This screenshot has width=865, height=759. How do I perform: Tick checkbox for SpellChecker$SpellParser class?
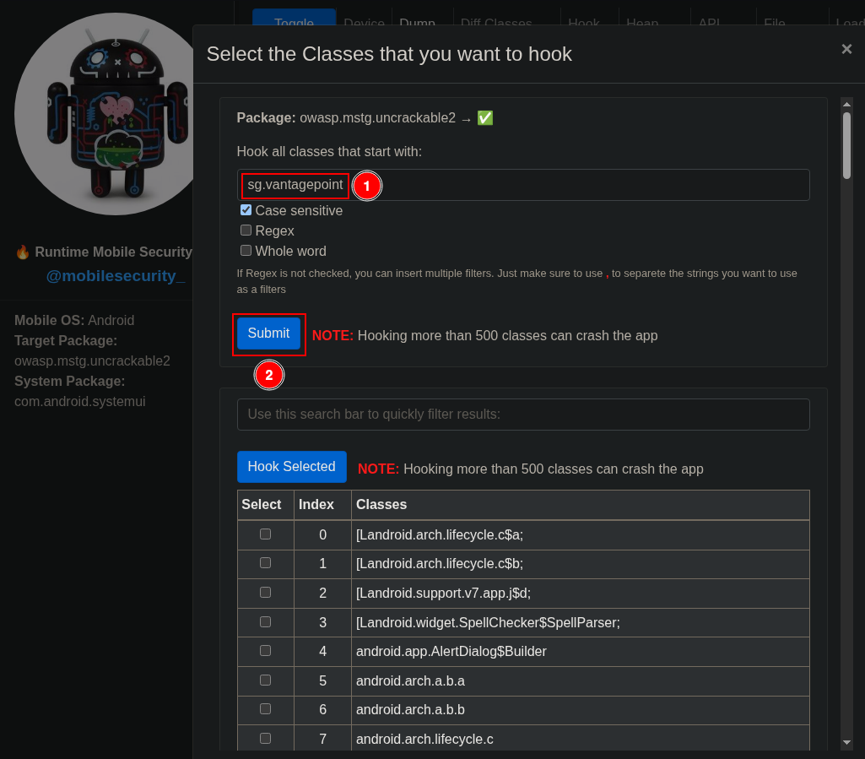tap(265, 621)
